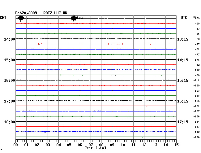Select the 16:00 CET time label
Viewport: 201px width, 153px height.
[10, 81]
